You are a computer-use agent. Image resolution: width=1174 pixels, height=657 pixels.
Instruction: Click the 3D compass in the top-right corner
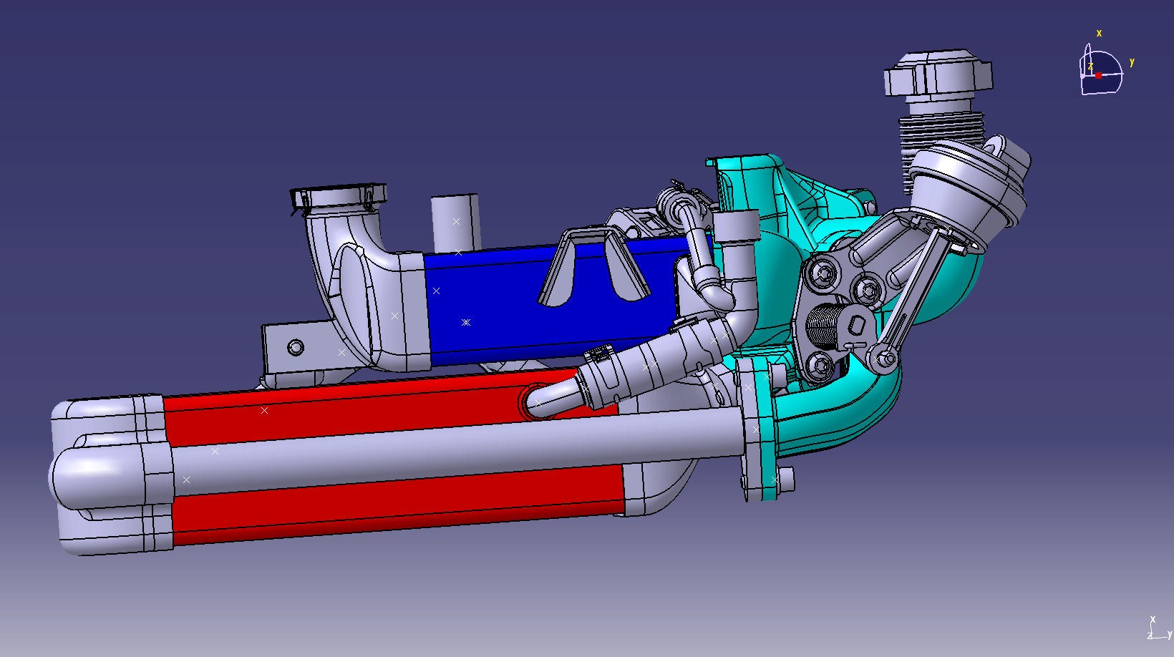(1100, 73)
